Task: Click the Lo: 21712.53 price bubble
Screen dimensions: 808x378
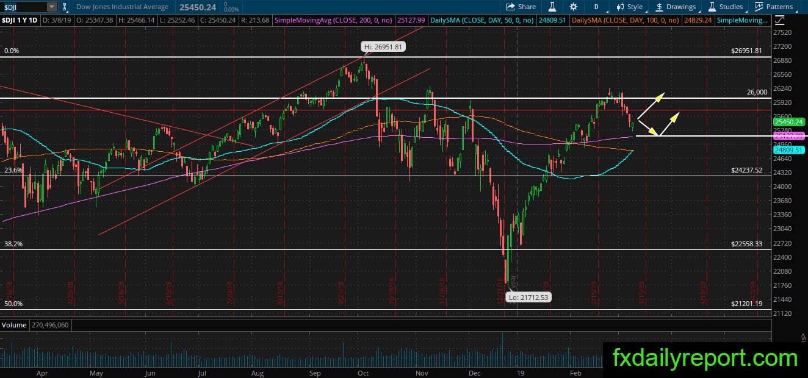Action: (x=529, y=297)
